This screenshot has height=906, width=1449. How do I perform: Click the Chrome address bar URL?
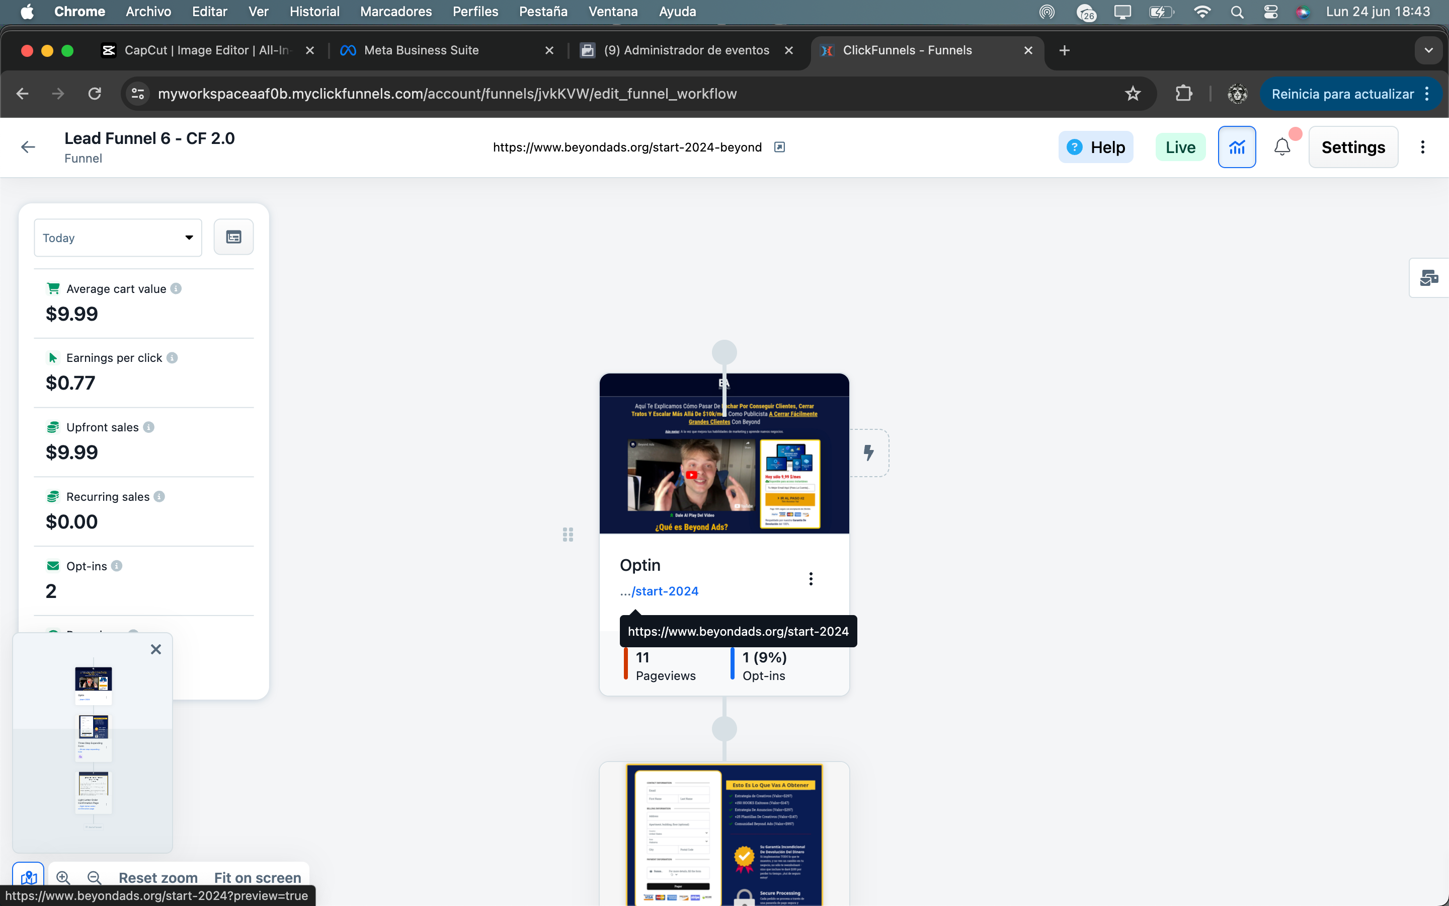(x=447, y=94)
